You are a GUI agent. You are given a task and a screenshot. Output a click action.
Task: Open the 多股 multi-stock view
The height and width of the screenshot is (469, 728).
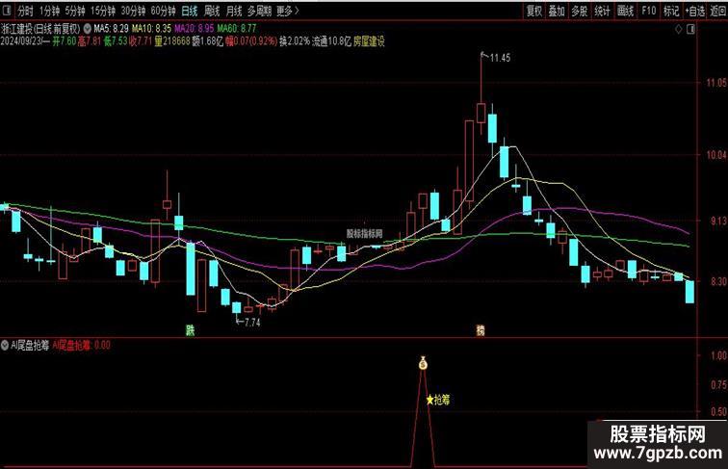pos(580,11)
